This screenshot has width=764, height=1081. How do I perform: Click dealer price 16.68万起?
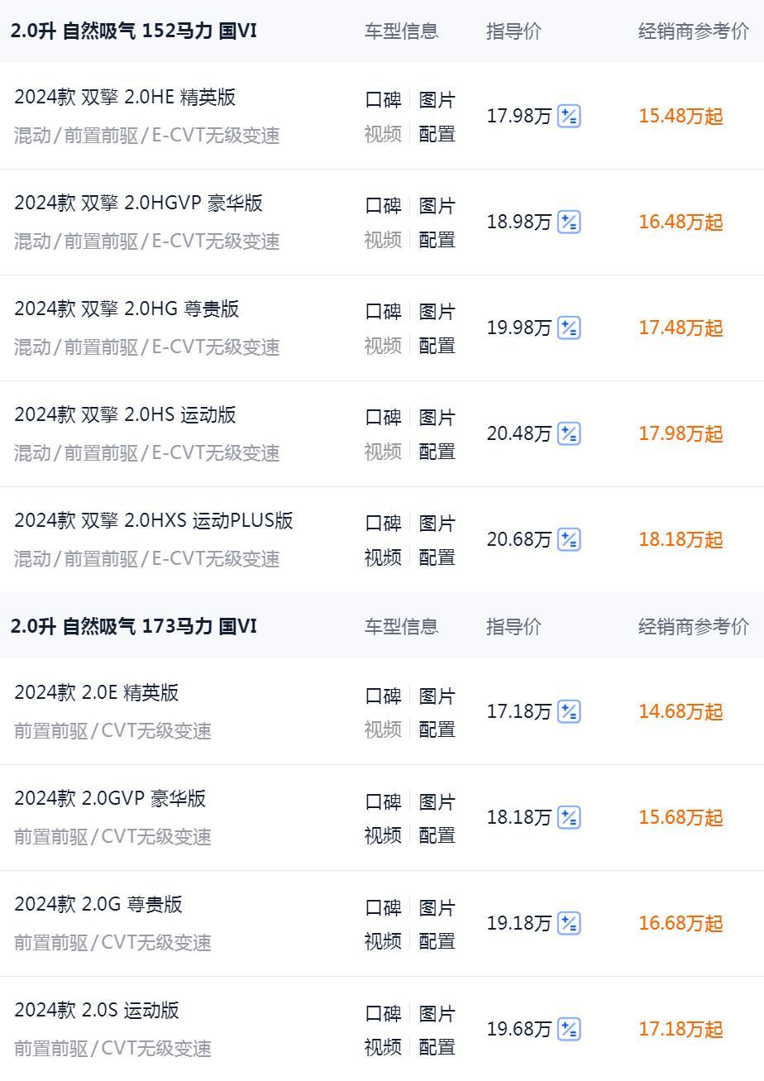click(680, 924)
